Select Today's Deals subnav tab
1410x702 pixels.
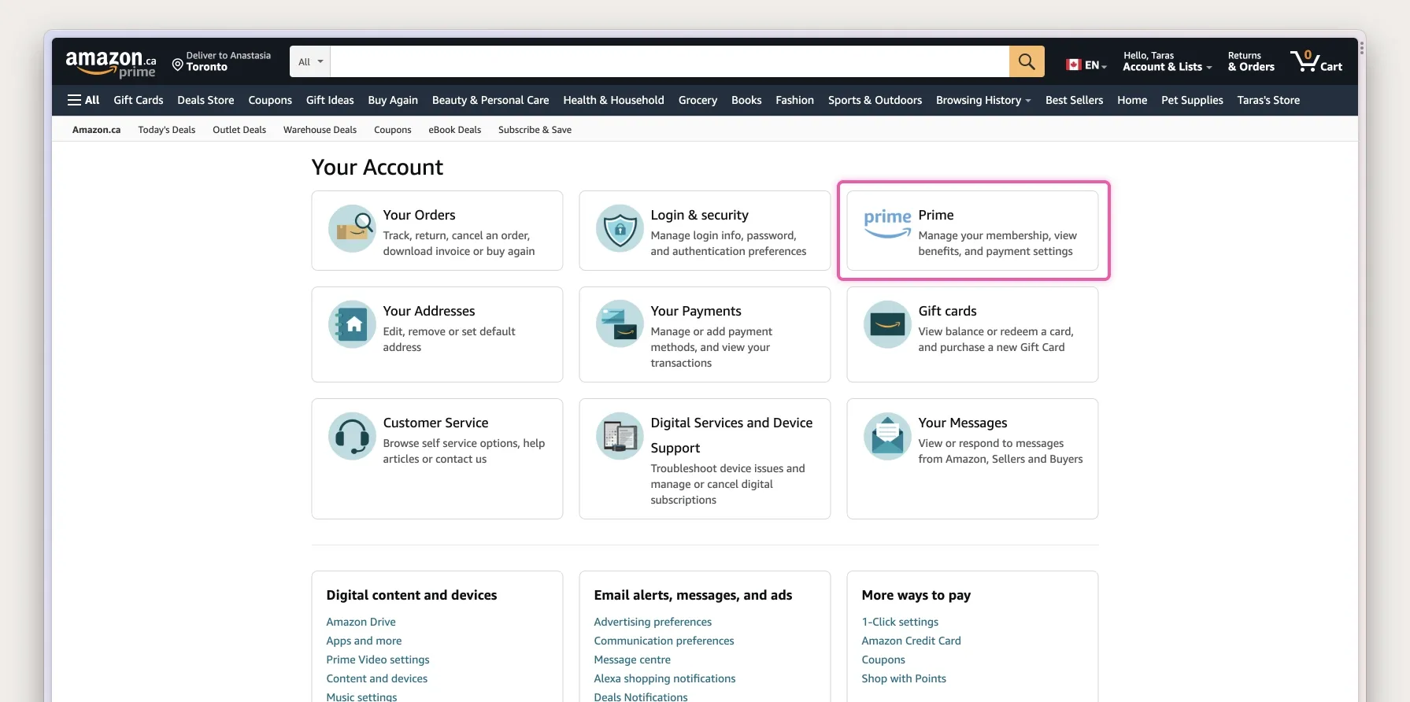click(x=167, y=130)
